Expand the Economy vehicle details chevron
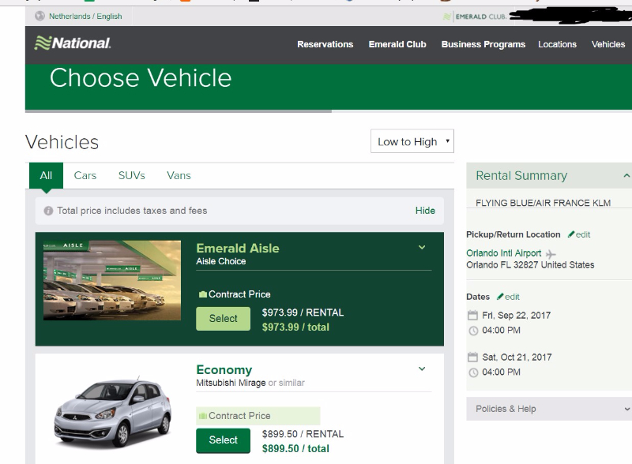Image resolution: width=632 pixels, height=464 pixels. click(422, 369)
